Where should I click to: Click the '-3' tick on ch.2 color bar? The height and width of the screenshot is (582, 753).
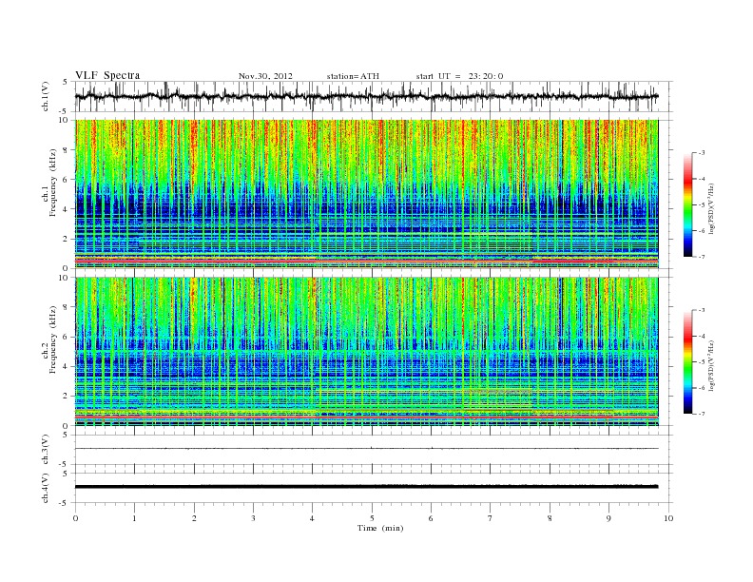coord(702,310)
